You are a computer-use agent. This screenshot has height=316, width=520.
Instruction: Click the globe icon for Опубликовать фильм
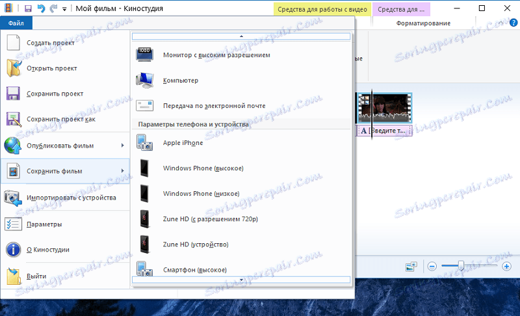pyautogui.click(x=13, y=146)
